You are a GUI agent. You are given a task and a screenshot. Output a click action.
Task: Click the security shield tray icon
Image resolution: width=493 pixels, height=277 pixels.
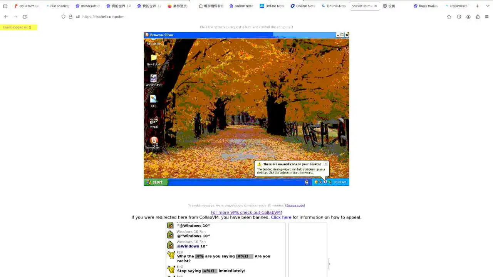click(316, 182)
